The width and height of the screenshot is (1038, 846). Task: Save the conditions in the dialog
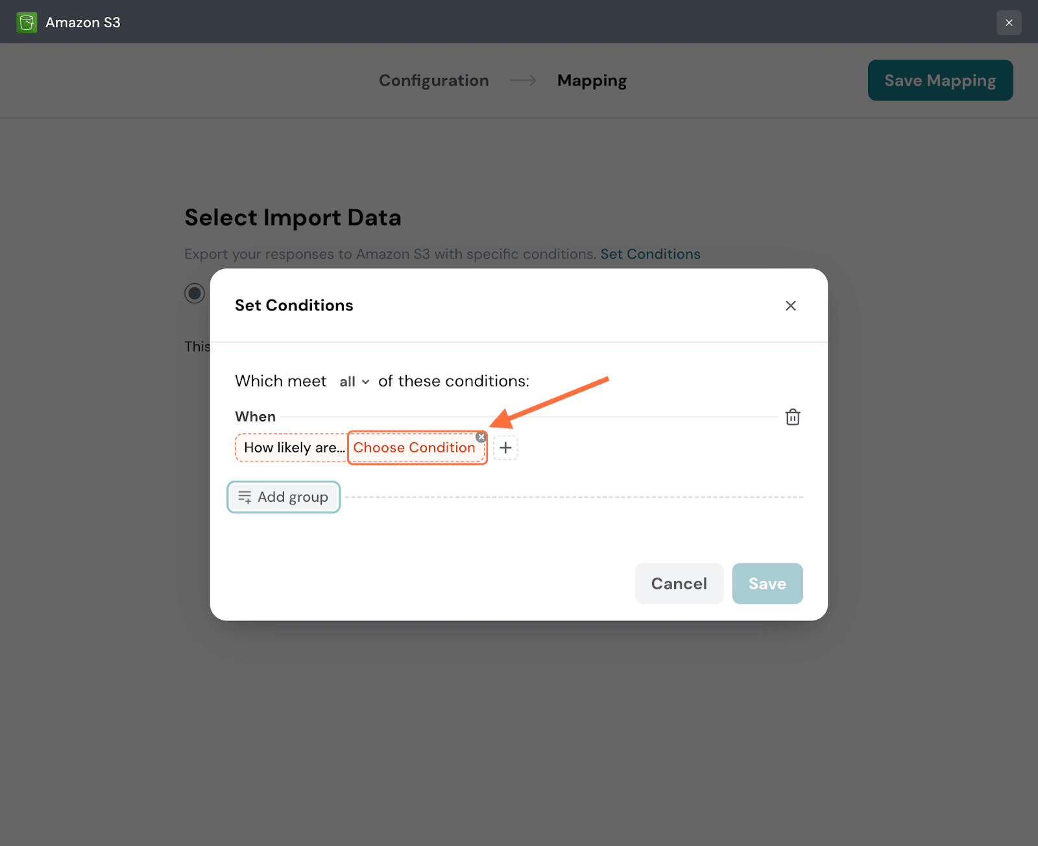pyautogui.click(x=767, y=583)
